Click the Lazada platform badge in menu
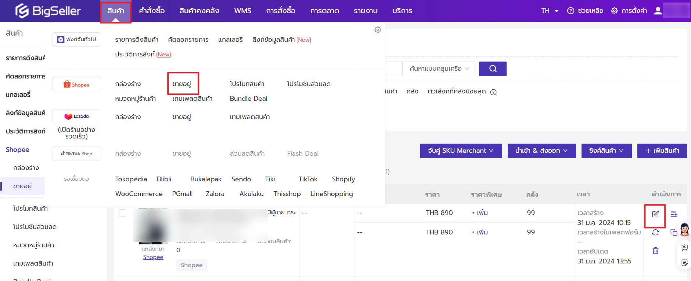 tap(76, 117)
